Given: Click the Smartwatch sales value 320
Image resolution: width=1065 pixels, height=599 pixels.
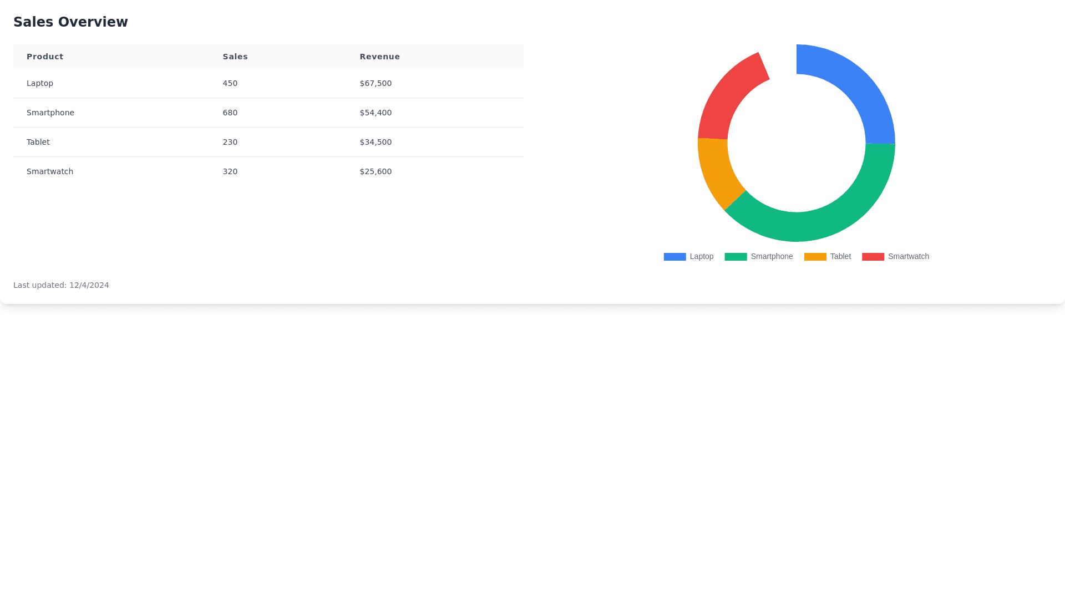Looking at the screenshot, I should (x=230, y=171).
